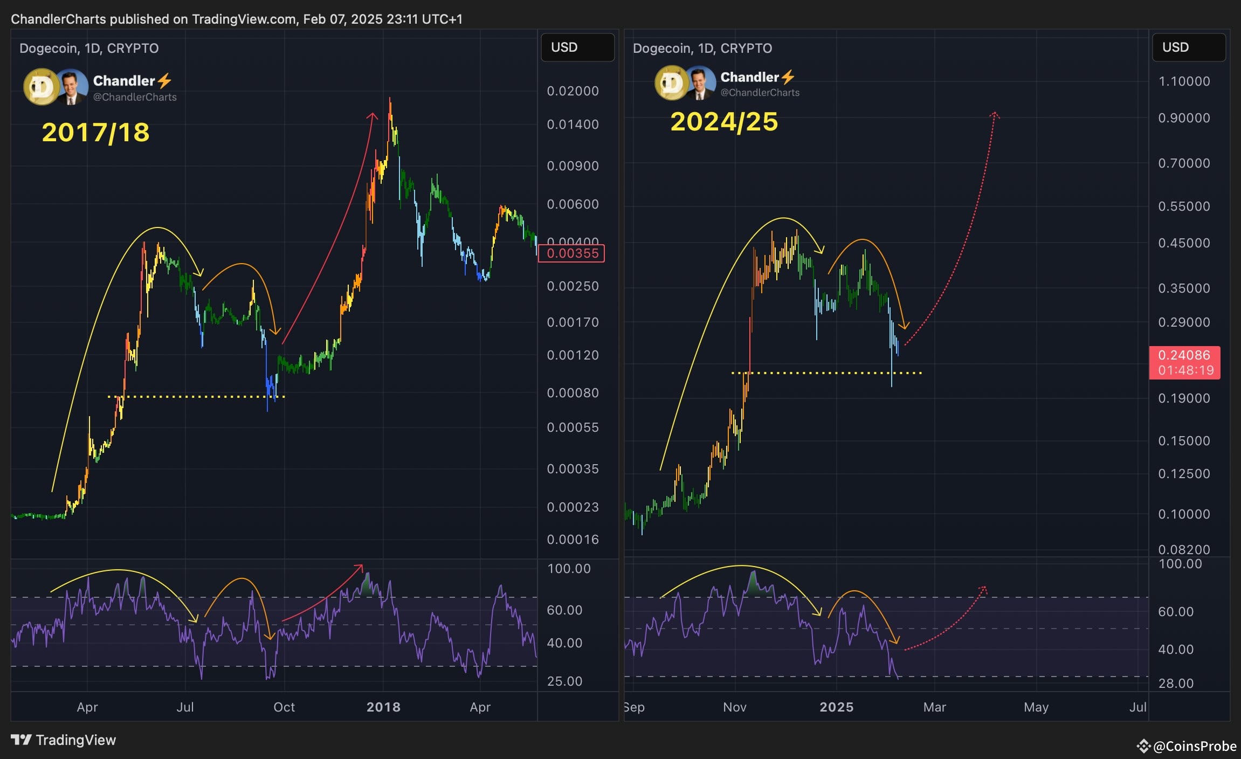Click the outlined 0.00355 price label on left chart
Screen dimensions: 1241x759
[x=573, y=252]
